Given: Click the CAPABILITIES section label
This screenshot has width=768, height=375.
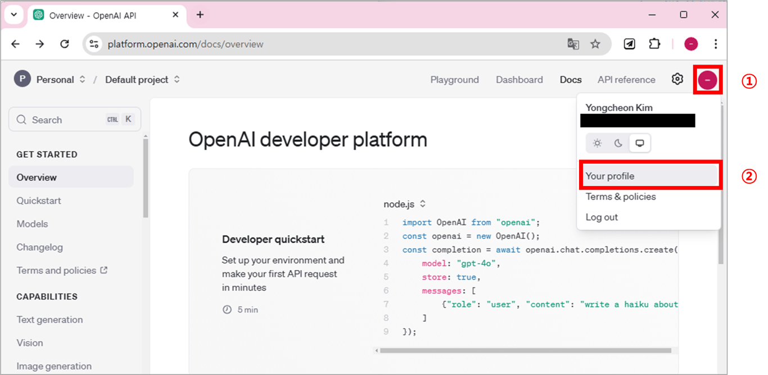Looking at the screenshot, I should (x=47, y=296).
